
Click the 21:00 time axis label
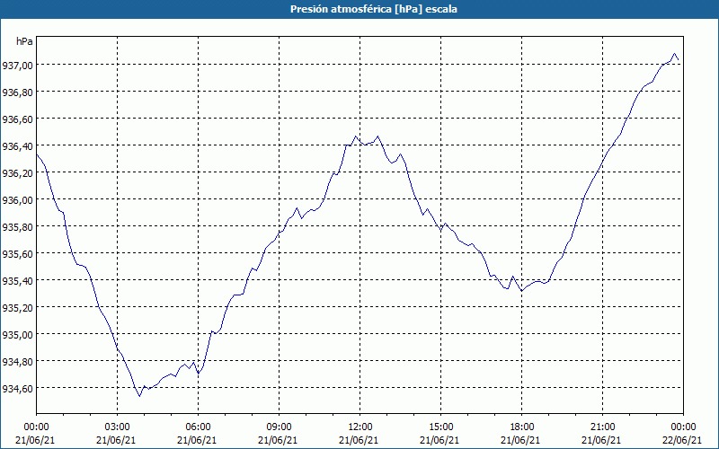(602, 427)
